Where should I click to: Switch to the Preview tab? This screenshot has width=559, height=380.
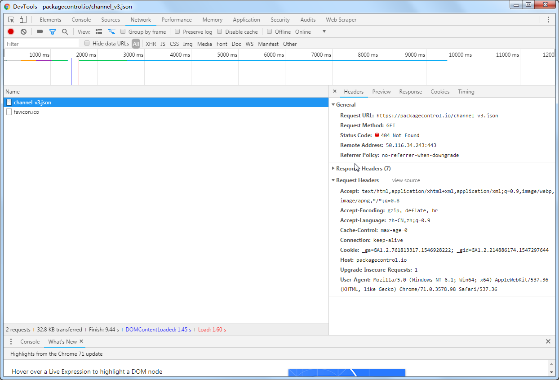point(382,92)
